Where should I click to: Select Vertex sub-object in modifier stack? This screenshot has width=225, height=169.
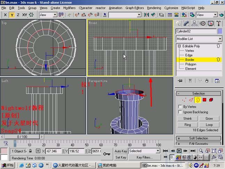pos(189,51)
